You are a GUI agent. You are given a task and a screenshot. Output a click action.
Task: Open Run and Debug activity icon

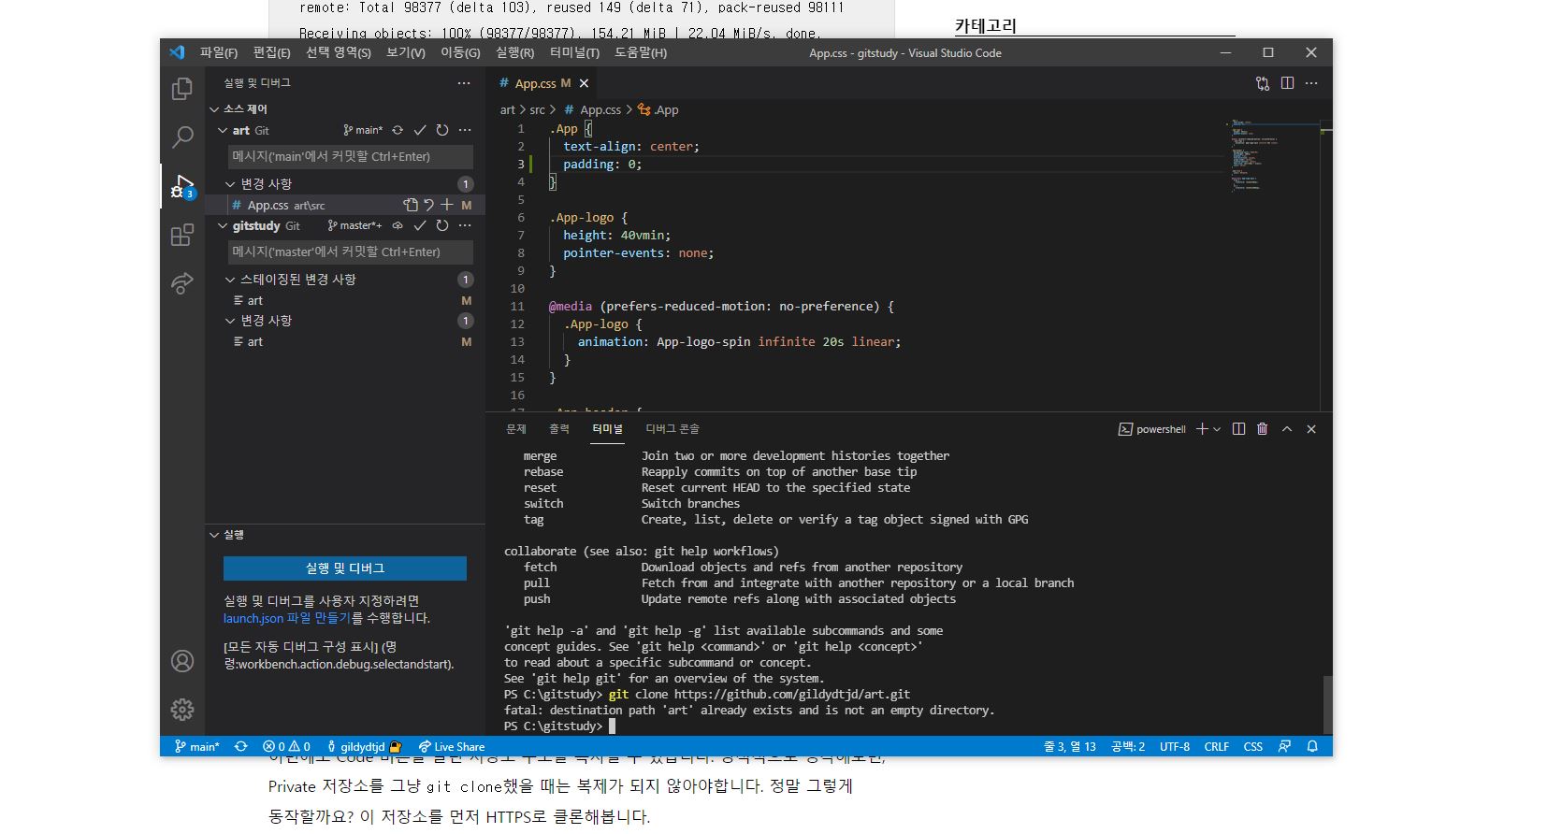tap(182, 186)
